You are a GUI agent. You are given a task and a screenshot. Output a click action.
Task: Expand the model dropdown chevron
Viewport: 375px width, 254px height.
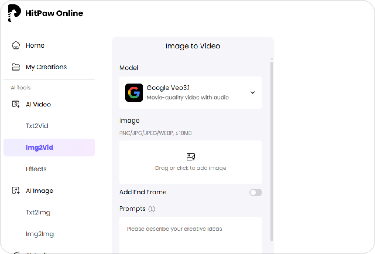pyautogui.click(x=253, y=92)
